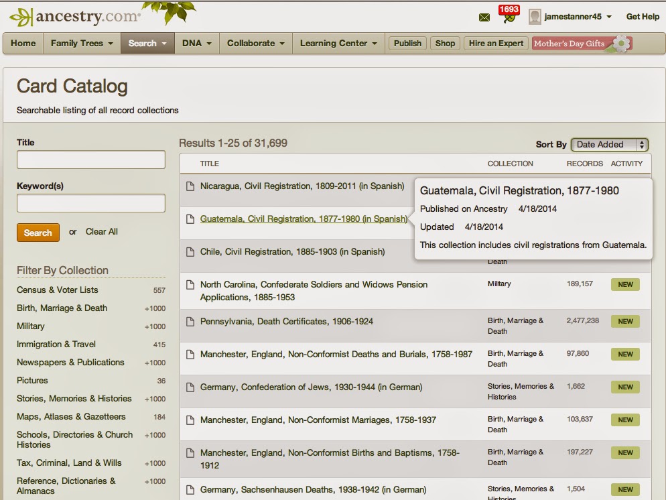The height and width of the screenshot is (500, 666).
Task: Open the Mother's Day Gifts banner
Action: pos(582,44)
